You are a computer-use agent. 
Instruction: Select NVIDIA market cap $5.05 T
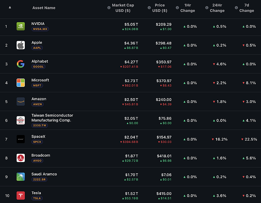tap(131, 24)
